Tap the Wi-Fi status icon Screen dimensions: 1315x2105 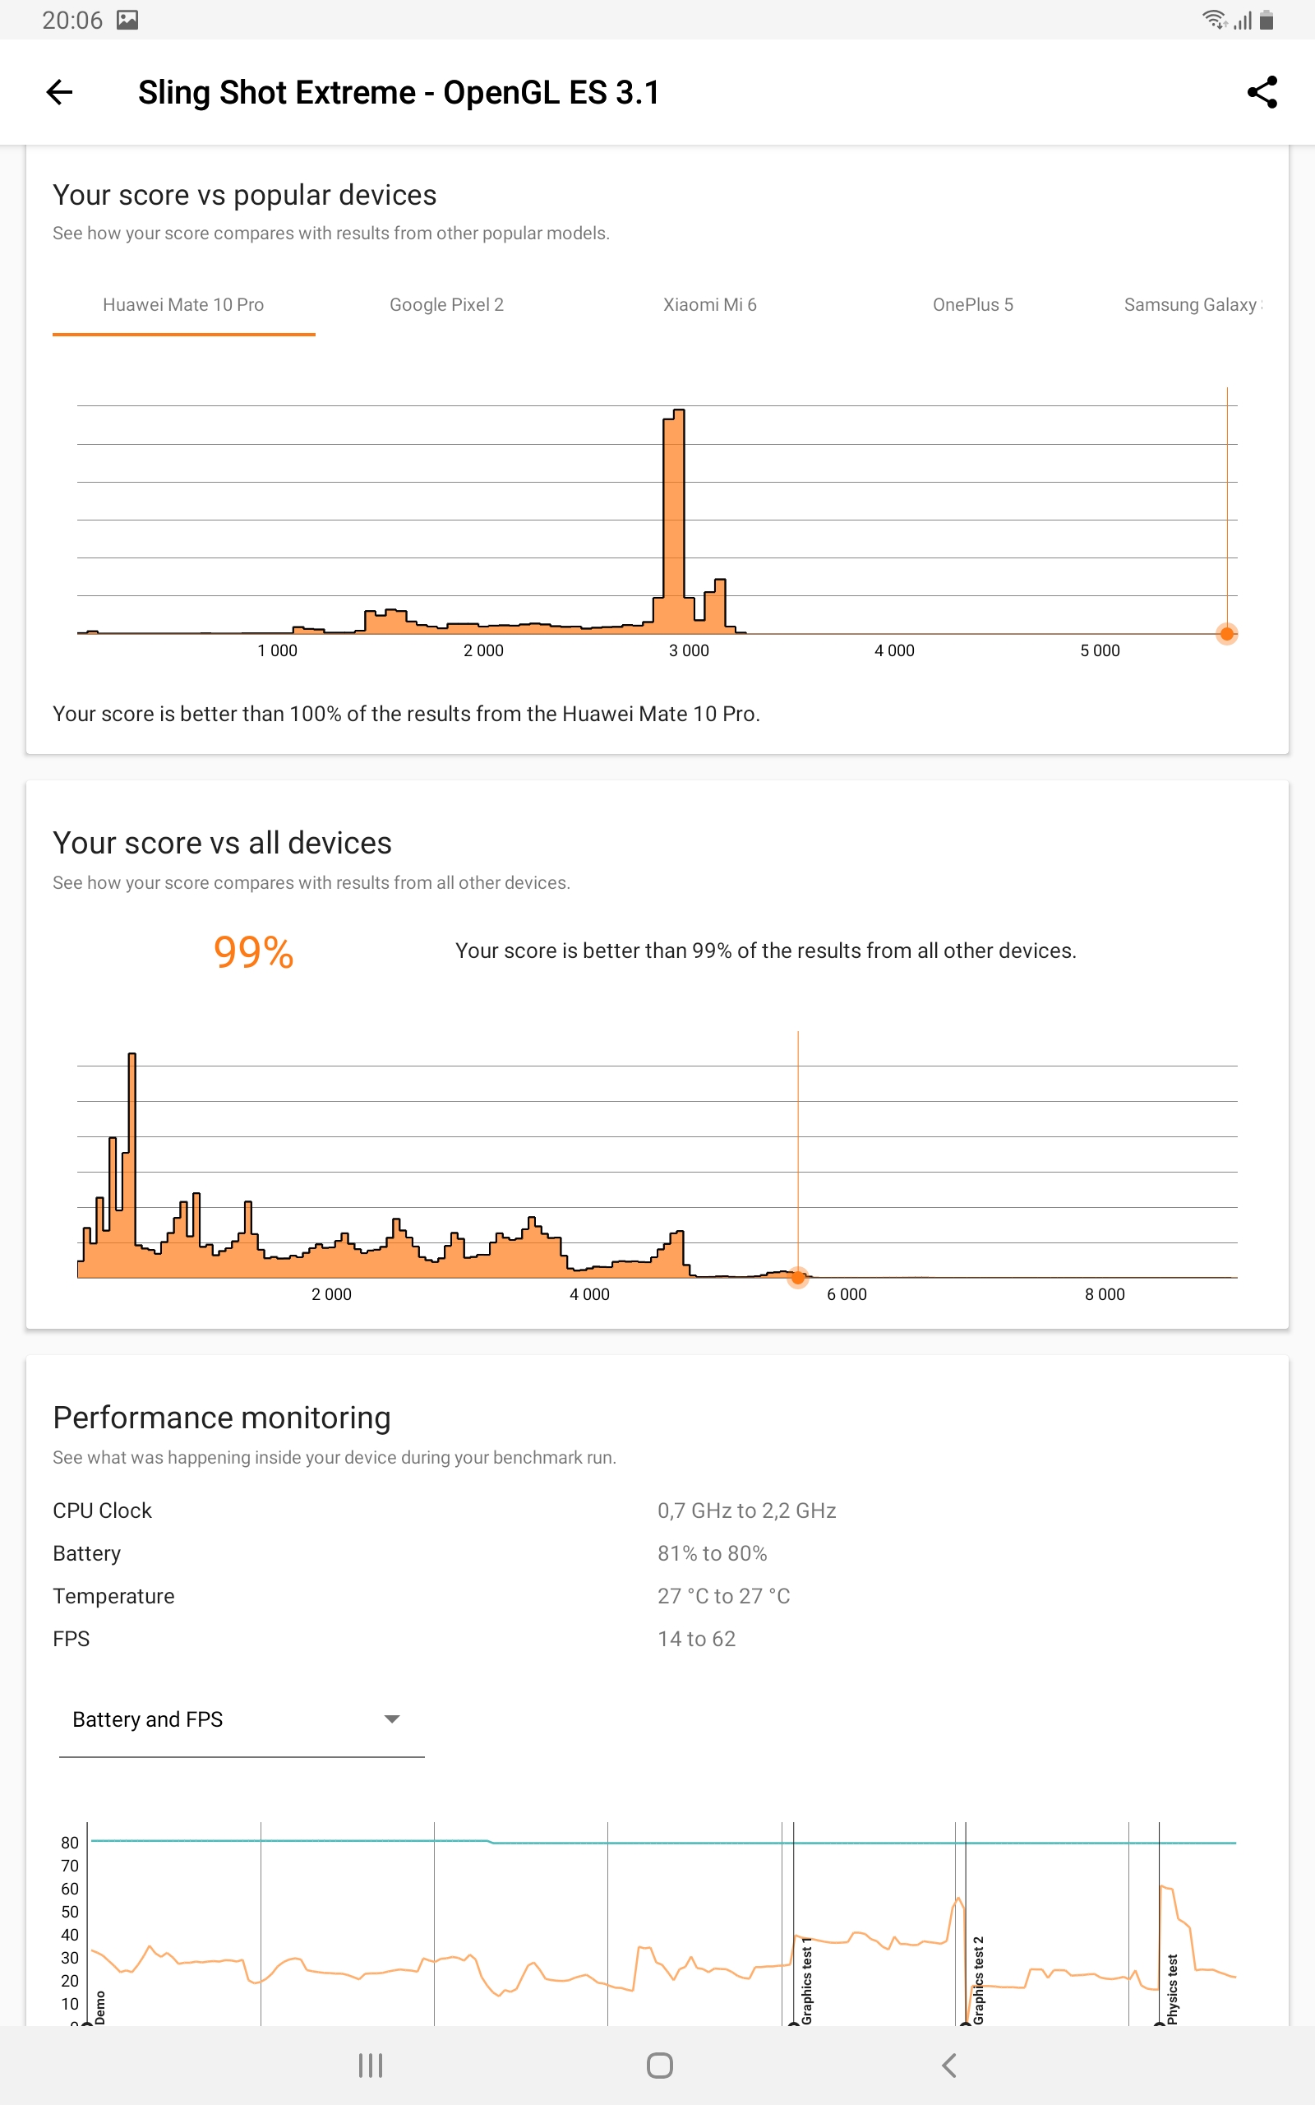tap(1214, 19)
